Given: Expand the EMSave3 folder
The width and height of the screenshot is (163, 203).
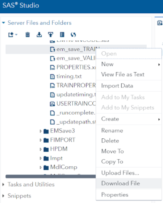Looking at the screenshot, I should point(41,131).
